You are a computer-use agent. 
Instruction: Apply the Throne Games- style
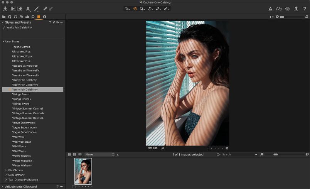(22, 47)
